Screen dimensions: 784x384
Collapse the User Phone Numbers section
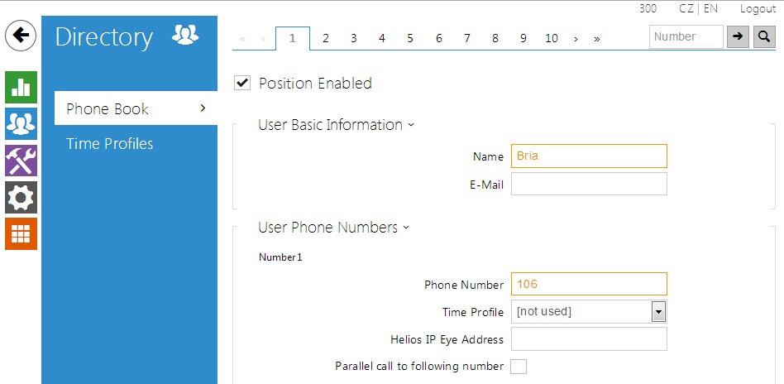334,228
